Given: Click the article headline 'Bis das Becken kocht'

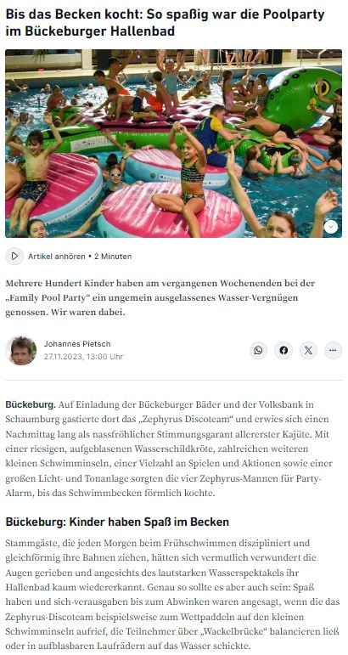Looking at the screenshot, I should [165, 23].
